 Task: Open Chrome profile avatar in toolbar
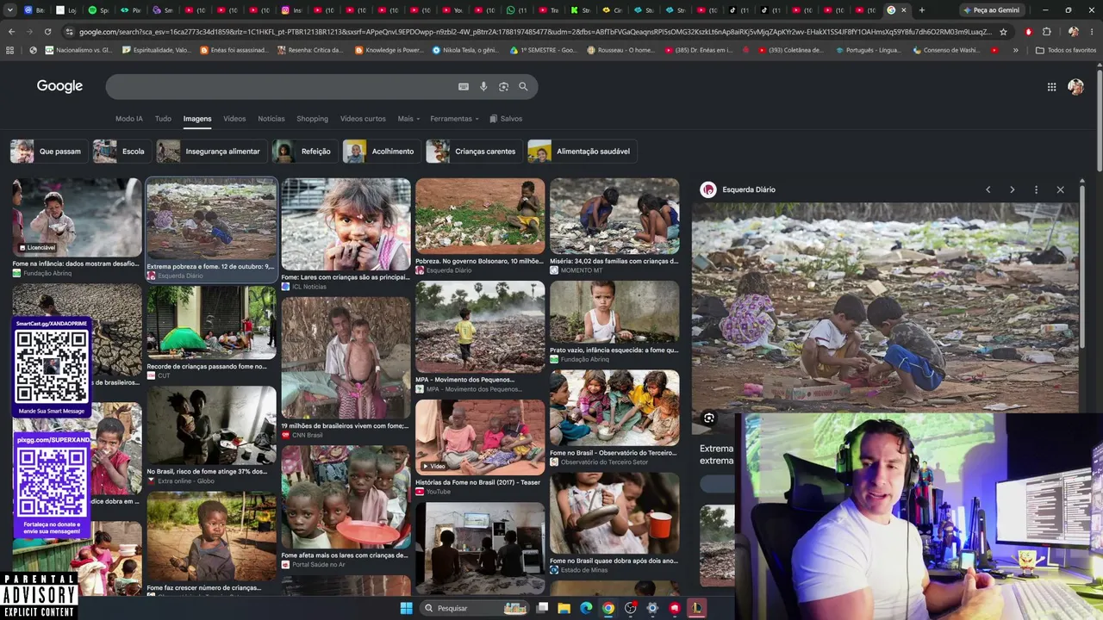(1073, 32)
